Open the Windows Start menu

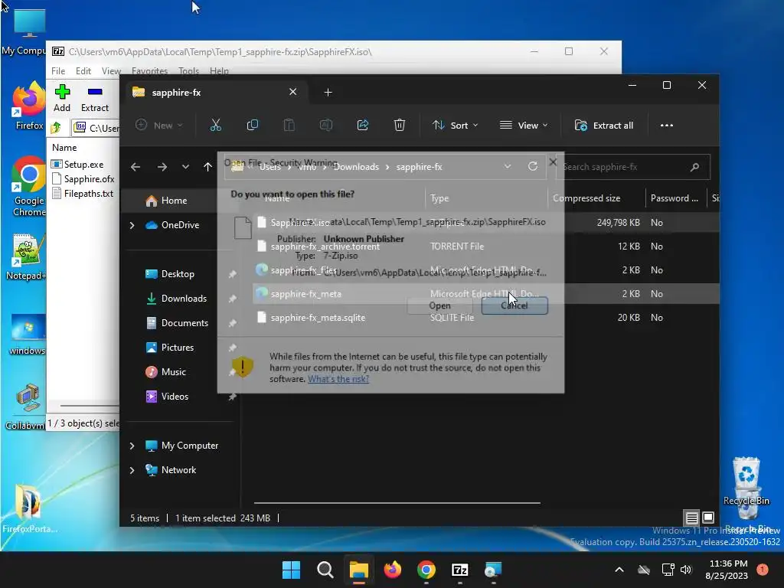(x=291, y=570)
